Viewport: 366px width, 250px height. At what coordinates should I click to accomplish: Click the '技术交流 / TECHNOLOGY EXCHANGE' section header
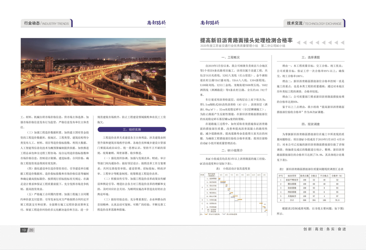pos(314,23)
